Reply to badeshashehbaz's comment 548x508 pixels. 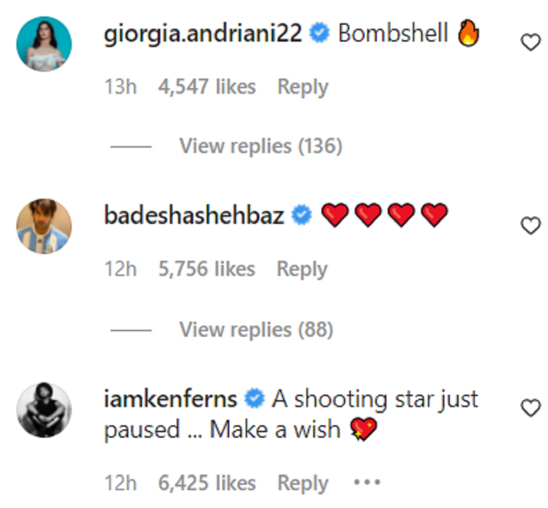tap(302, 269)
